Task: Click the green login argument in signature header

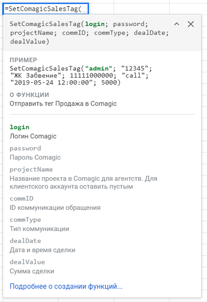Action: click(x=95, y=24)
